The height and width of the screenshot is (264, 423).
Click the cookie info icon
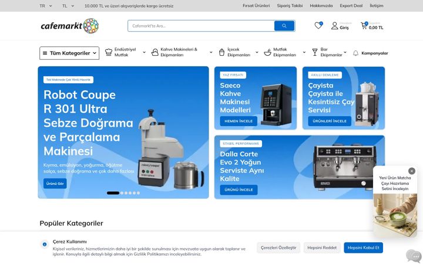pyautogui.click(x=45, y=244)
